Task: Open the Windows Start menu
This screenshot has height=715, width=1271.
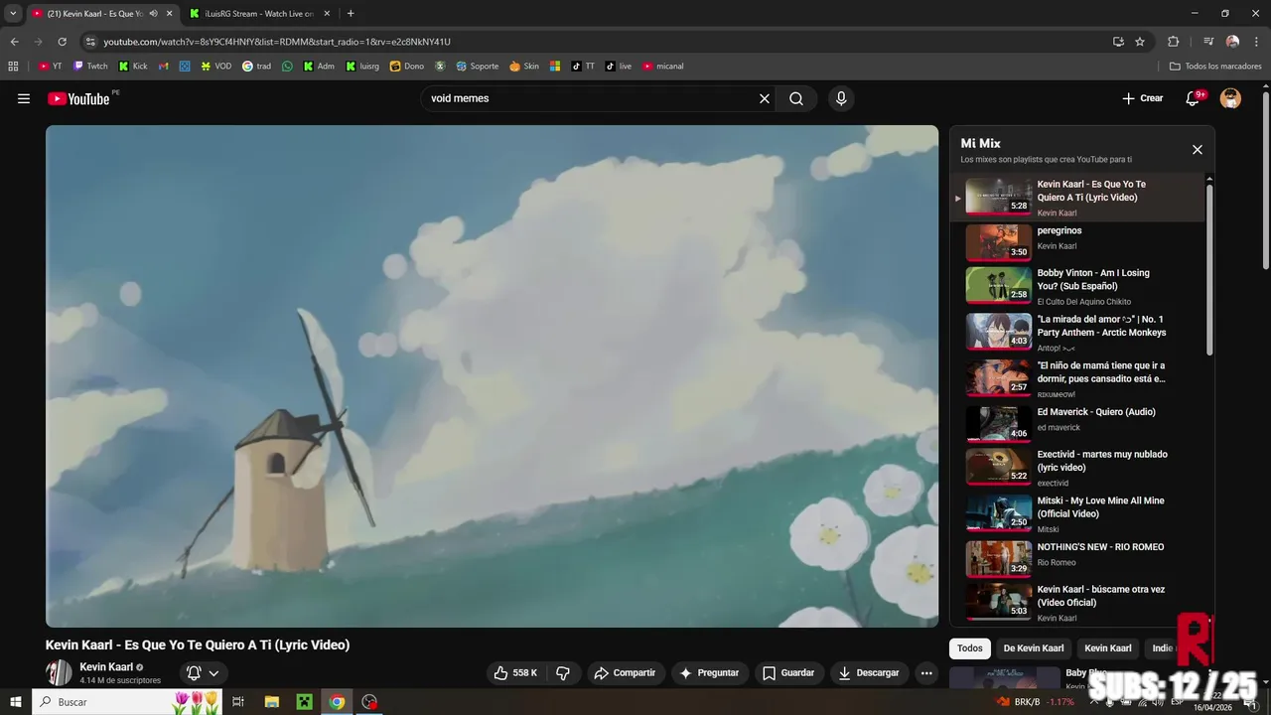Action: (x=15, y=702)
